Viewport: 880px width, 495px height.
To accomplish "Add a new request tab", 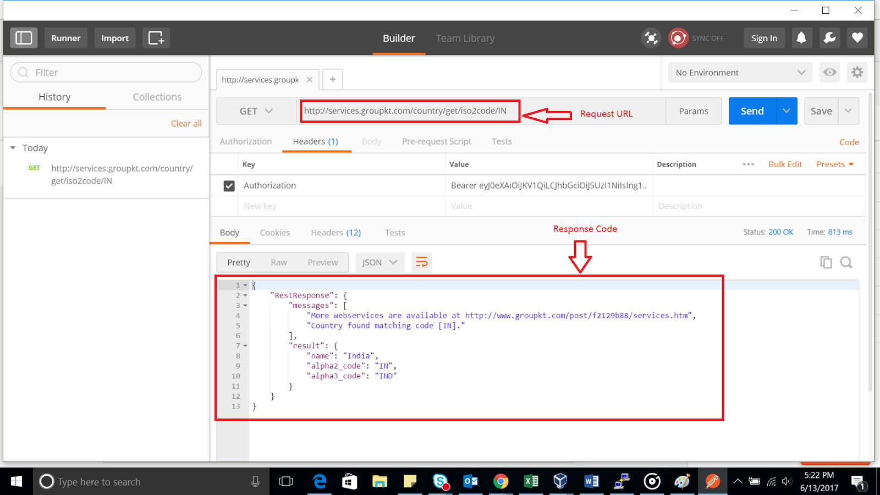I will pyautogui.click(x=333, y=80).
